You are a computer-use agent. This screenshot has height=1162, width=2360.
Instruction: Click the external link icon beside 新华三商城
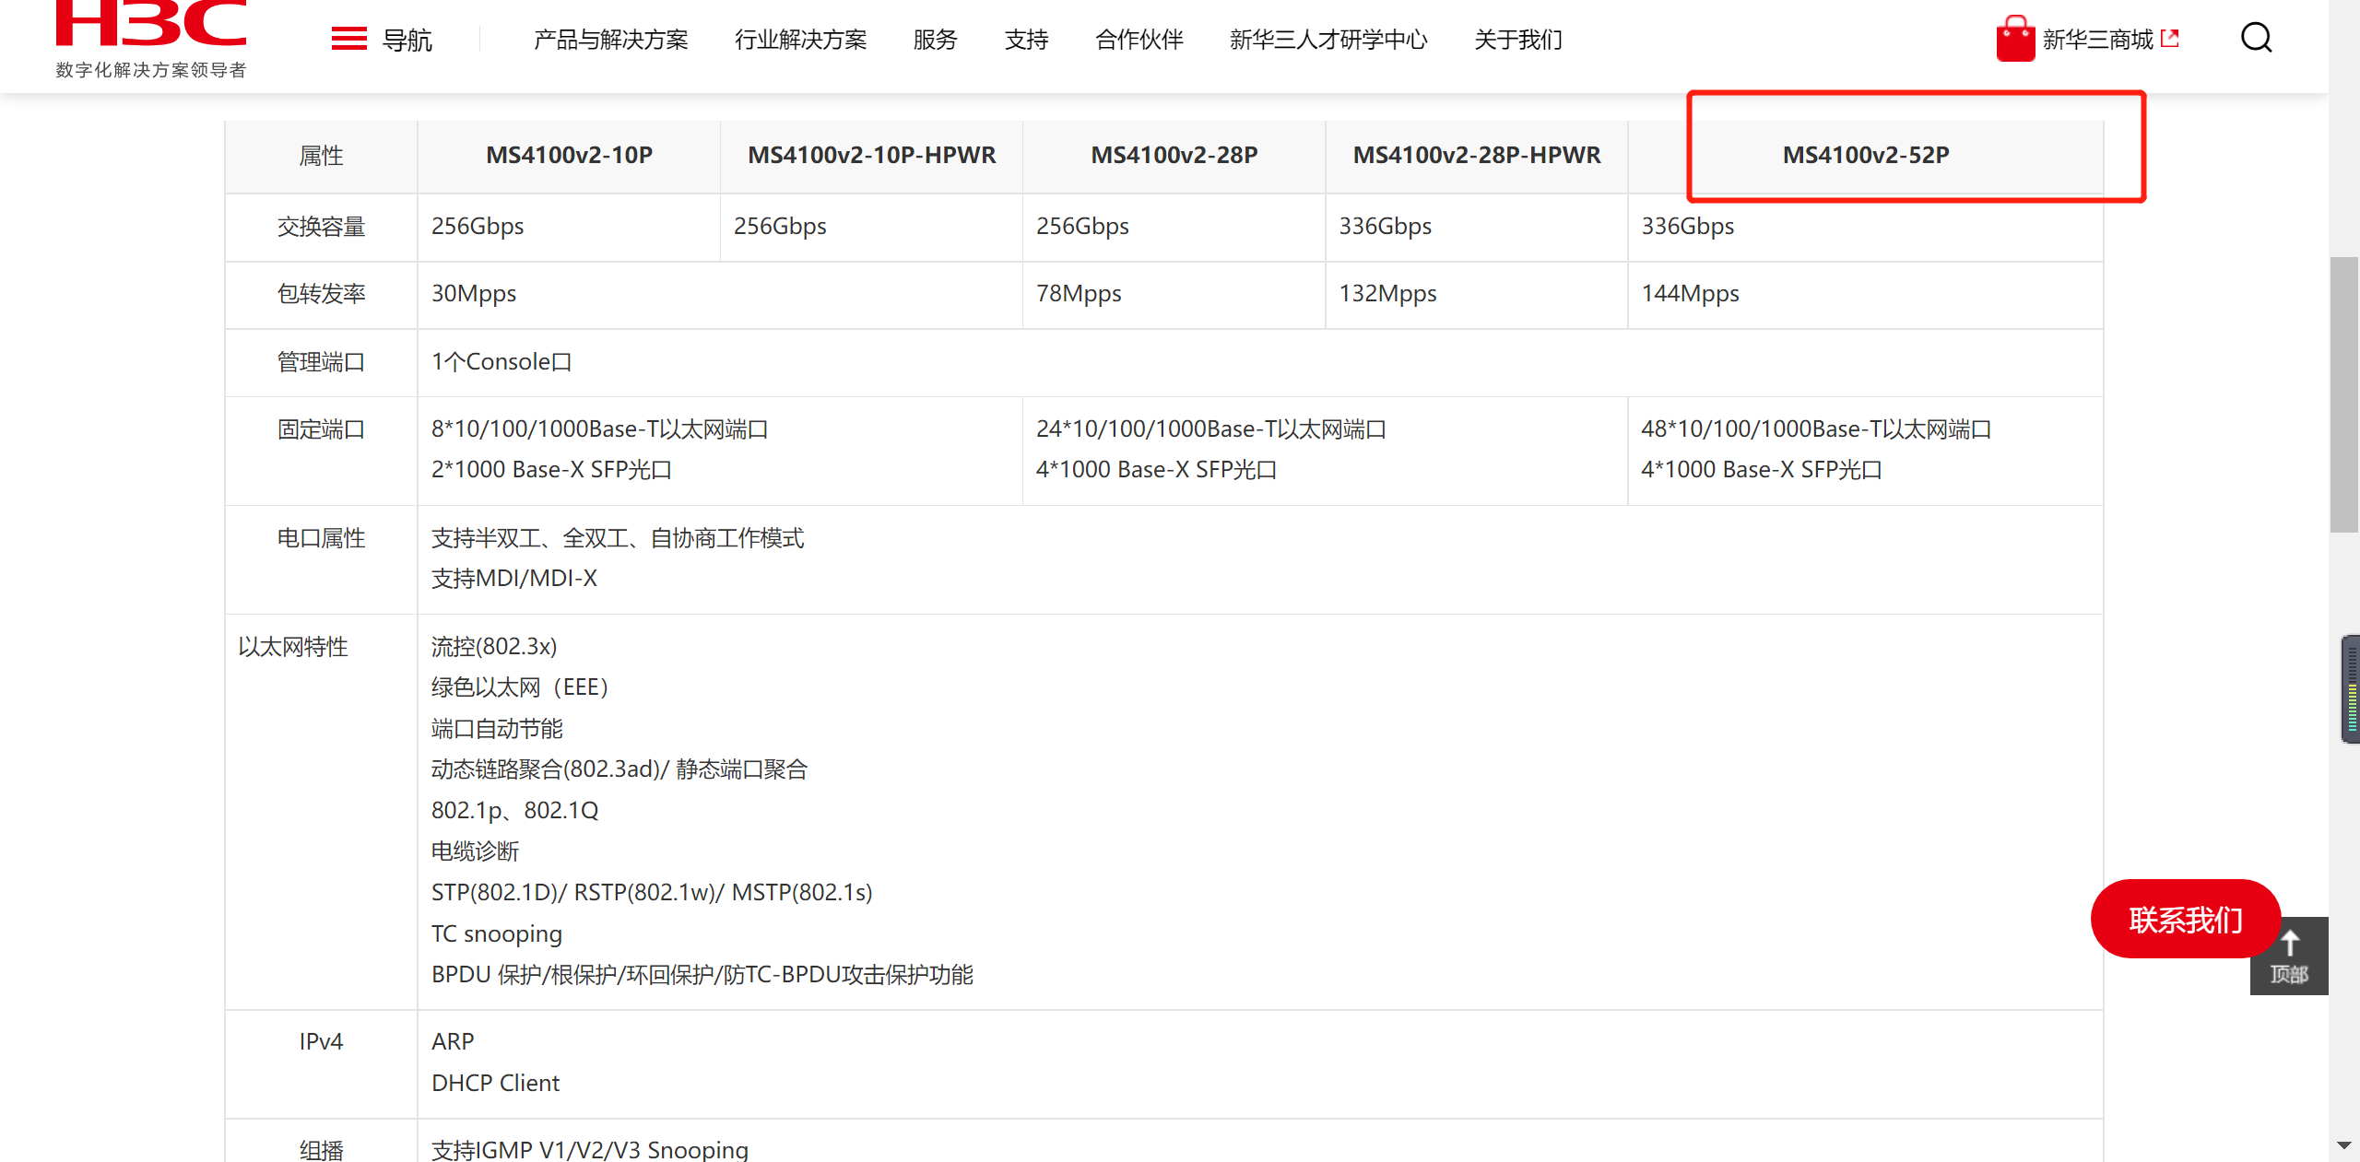2170,39
